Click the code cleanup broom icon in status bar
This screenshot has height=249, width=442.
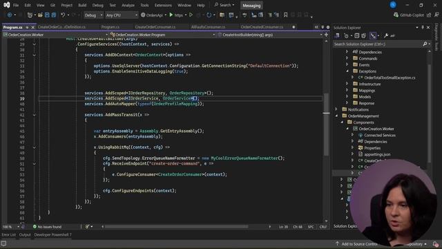pyautogui.click(x=87, y=226)
